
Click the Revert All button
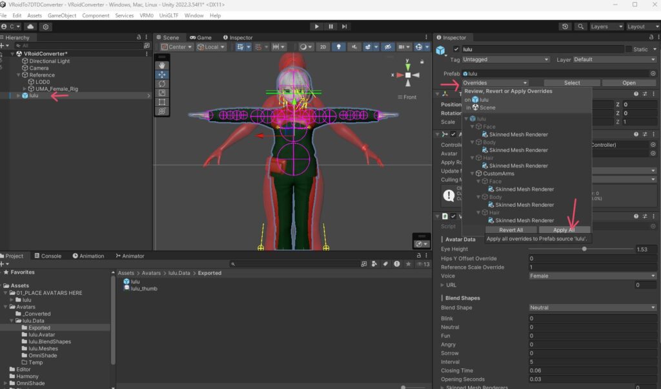tap(511, 230)
